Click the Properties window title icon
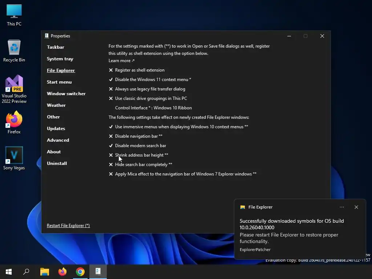 point(46,36)
